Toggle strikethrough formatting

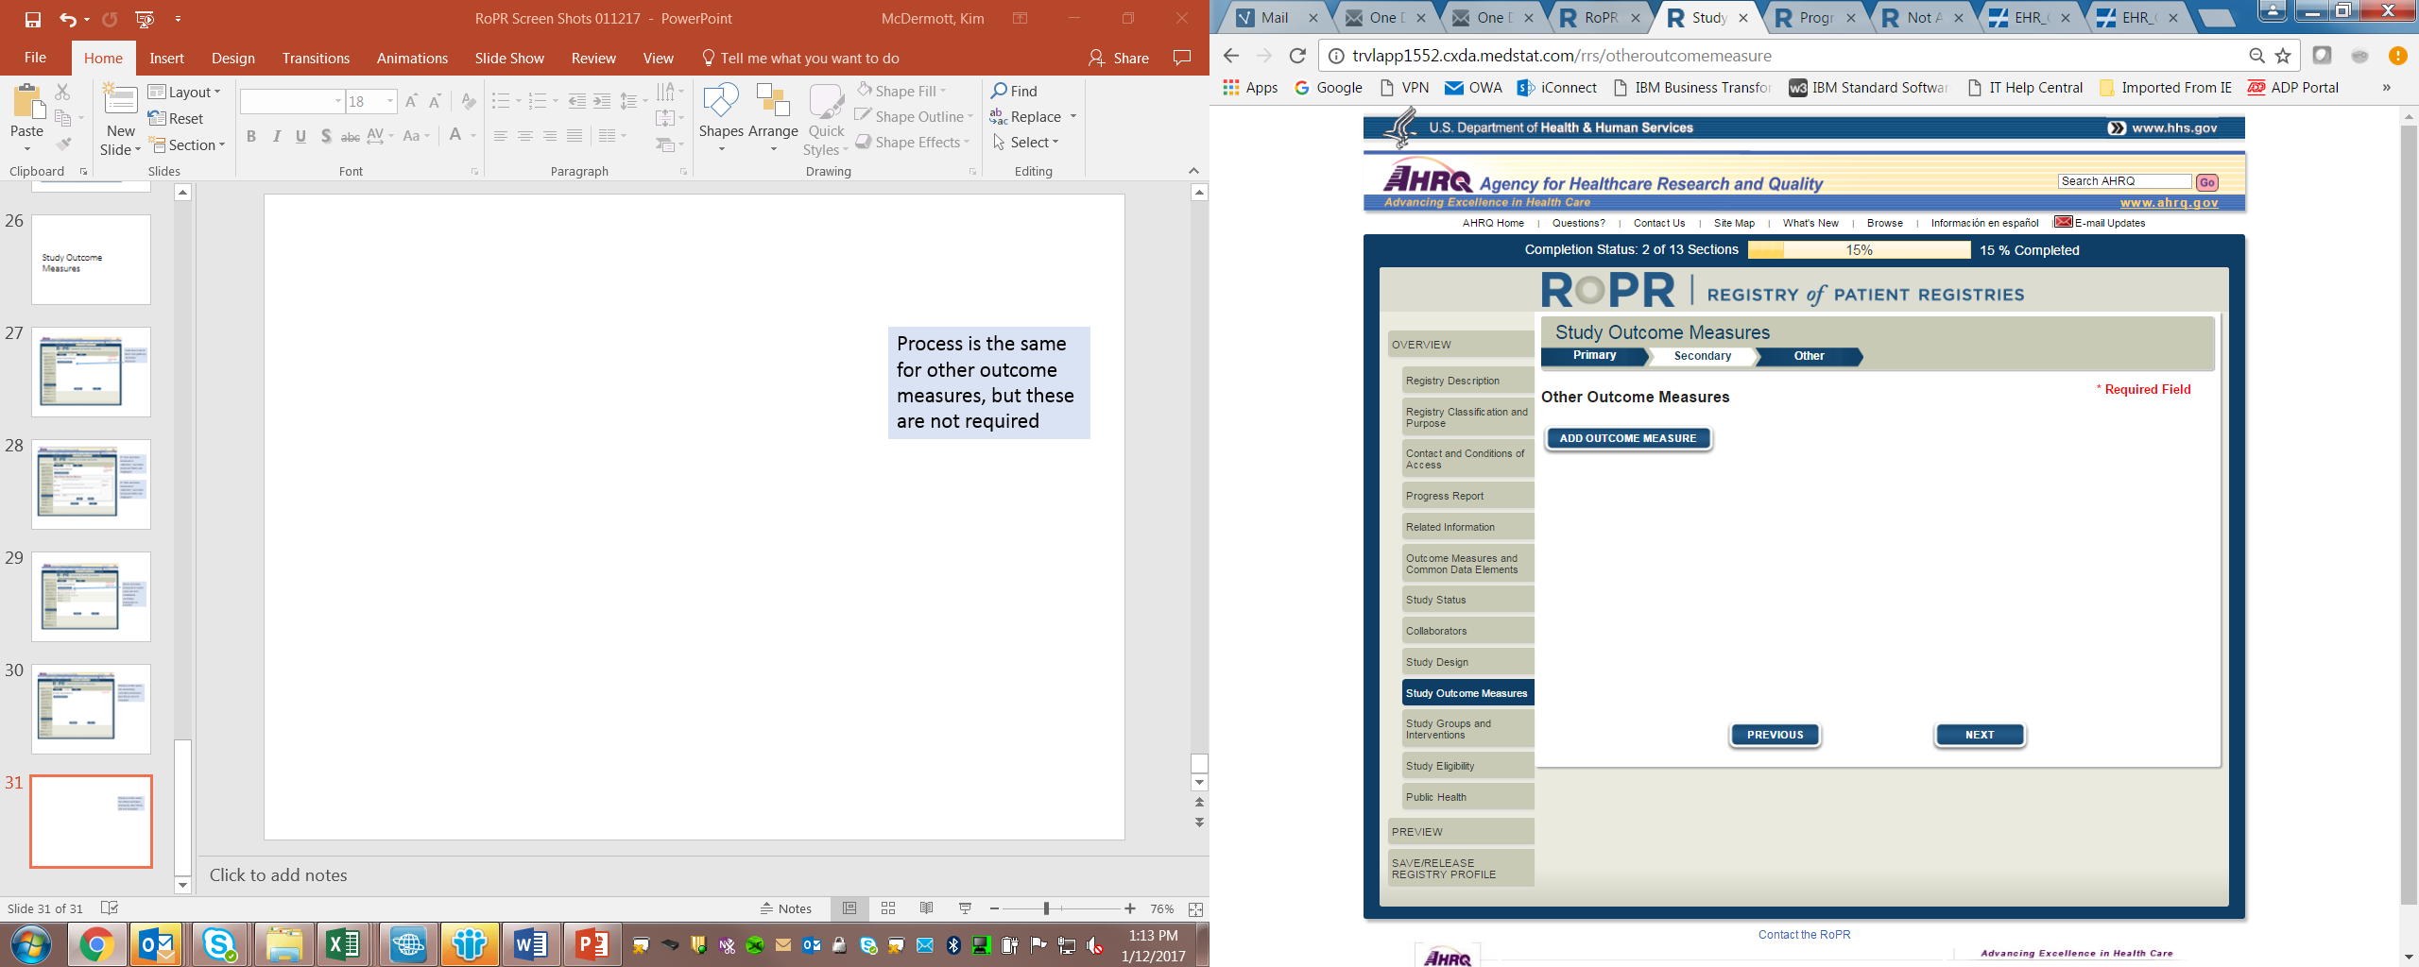(x=351, y=136)
